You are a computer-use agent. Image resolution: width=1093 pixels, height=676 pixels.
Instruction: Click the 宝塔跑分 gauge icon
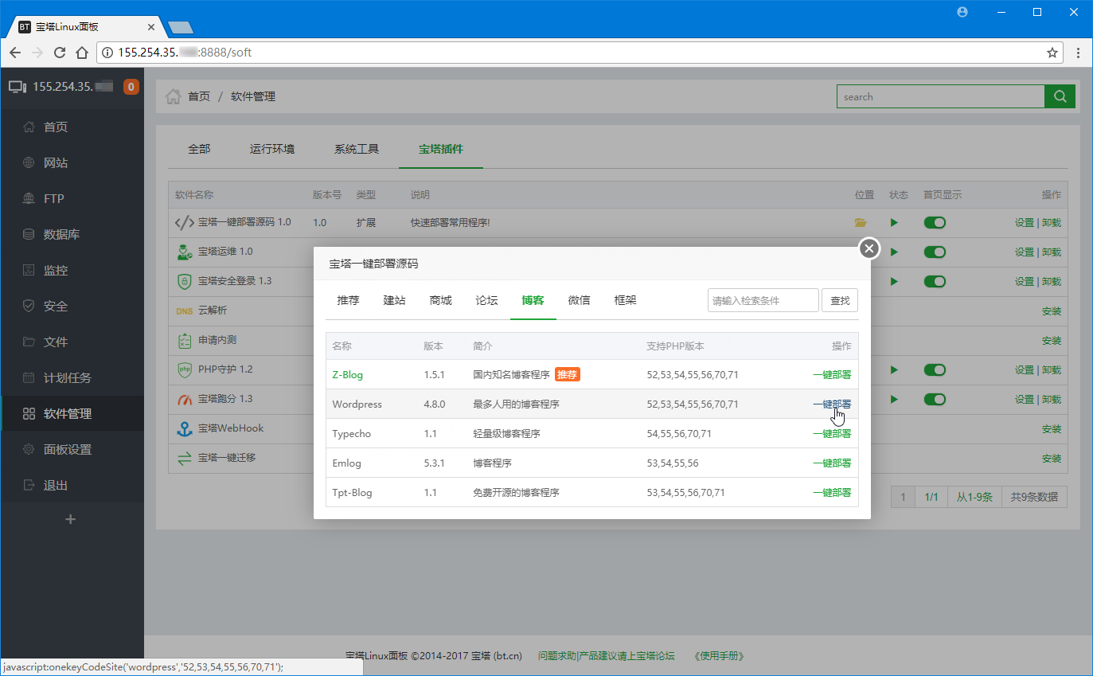pos(185,399)
